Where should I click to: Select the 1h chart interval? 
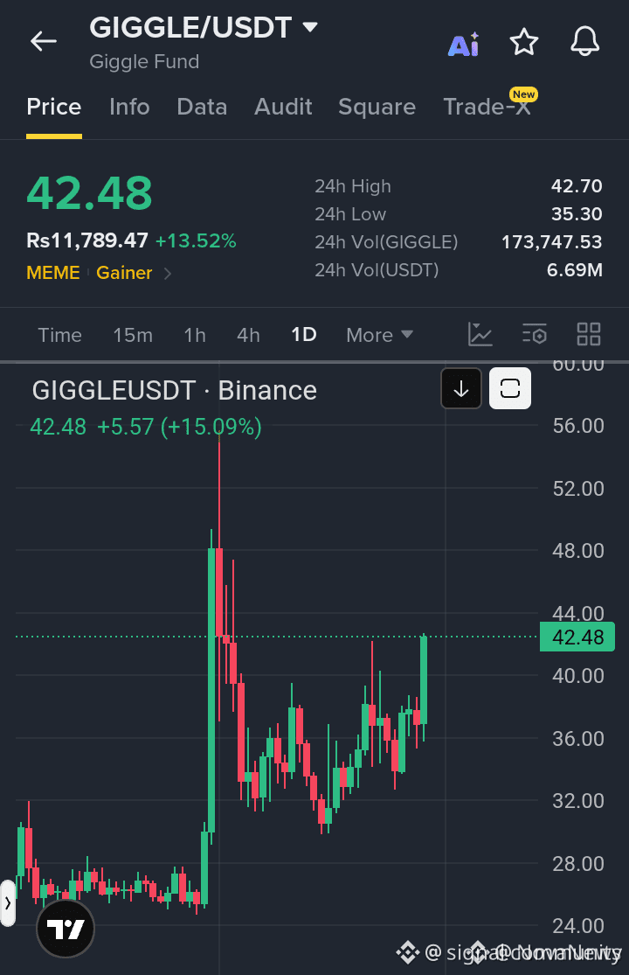194,335
